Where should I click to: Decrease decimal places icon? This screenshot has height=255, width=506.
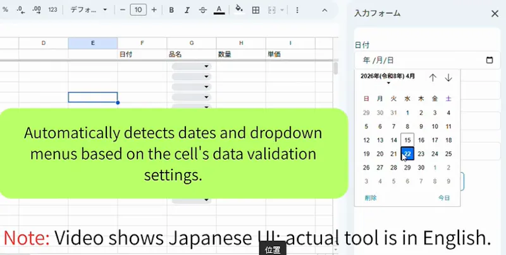coord(21,10)
